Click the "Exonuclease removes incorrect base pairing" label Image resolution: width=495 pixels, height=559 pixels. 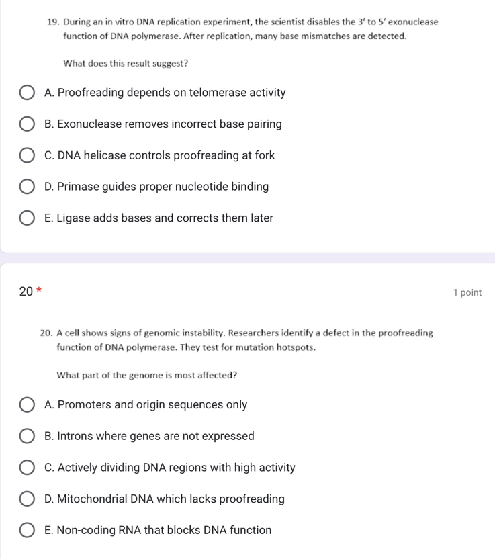(x=163, y=124)
